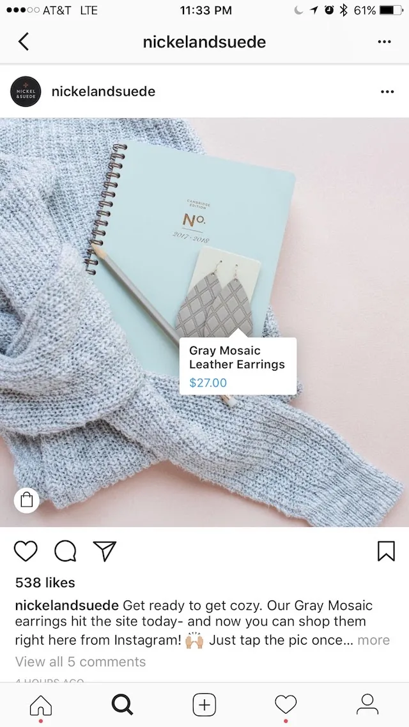Create new post with plus icon

tap(204, 705)
